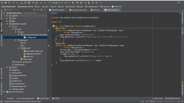Expand the .gradle folder
Screen dimensions: 184x103
coord(7,16)
